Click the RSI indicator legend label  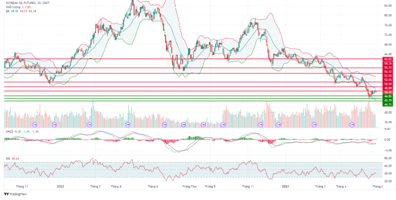tap(8, 159)
